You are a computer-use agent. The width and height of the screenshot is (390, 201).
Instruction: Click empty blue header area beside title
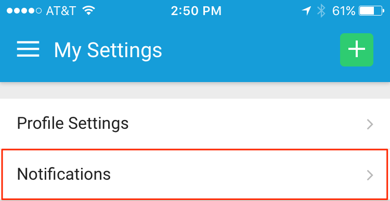249,50
